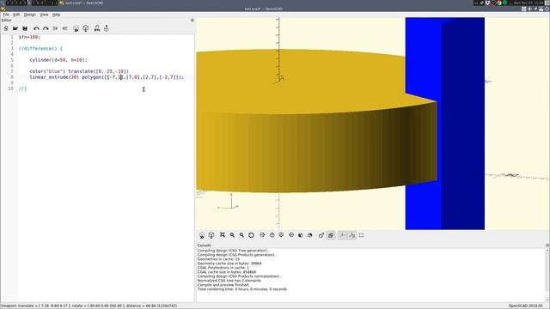Viewport: 550px width, 309px height.
Task: Click code line '$fn=180;'
Action: [29, 37]
